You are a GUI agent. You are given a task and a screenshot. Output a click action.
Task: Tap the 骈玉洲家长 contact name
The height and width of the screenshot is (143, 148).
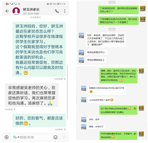(x=31, y=9)
